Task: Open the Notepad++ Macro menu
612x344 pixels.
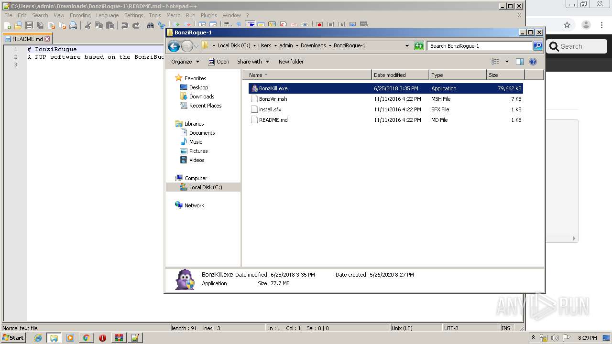Action: click(173, 15)
